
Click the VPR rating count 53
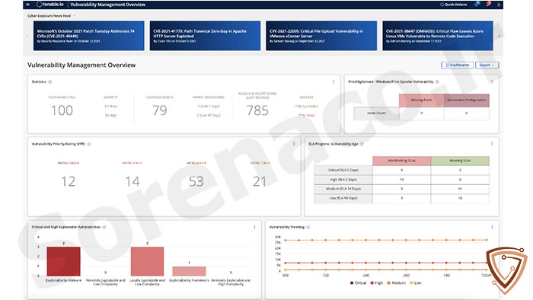[196, 181]
